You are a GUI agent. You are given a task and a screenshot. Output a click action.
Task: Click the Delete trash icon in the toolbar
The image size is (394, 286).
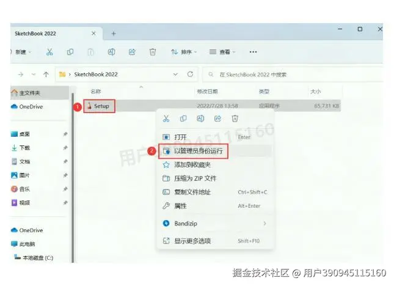point(153,52)
